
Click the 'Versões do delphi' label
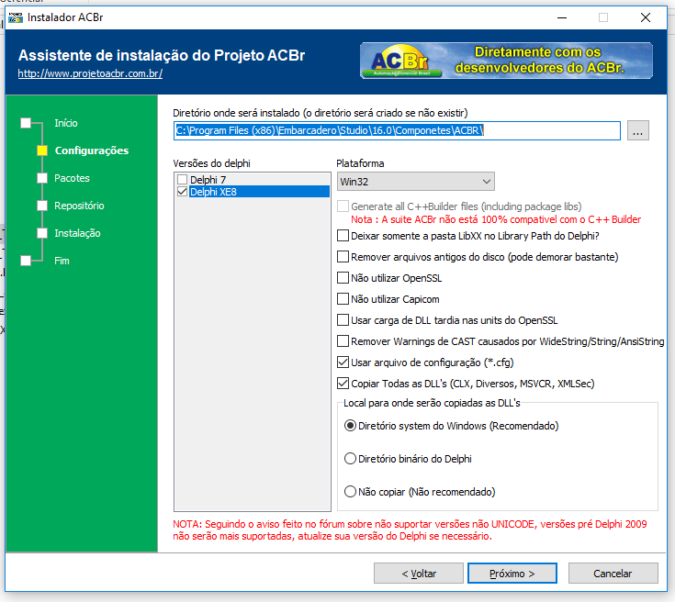click(211, 163)
